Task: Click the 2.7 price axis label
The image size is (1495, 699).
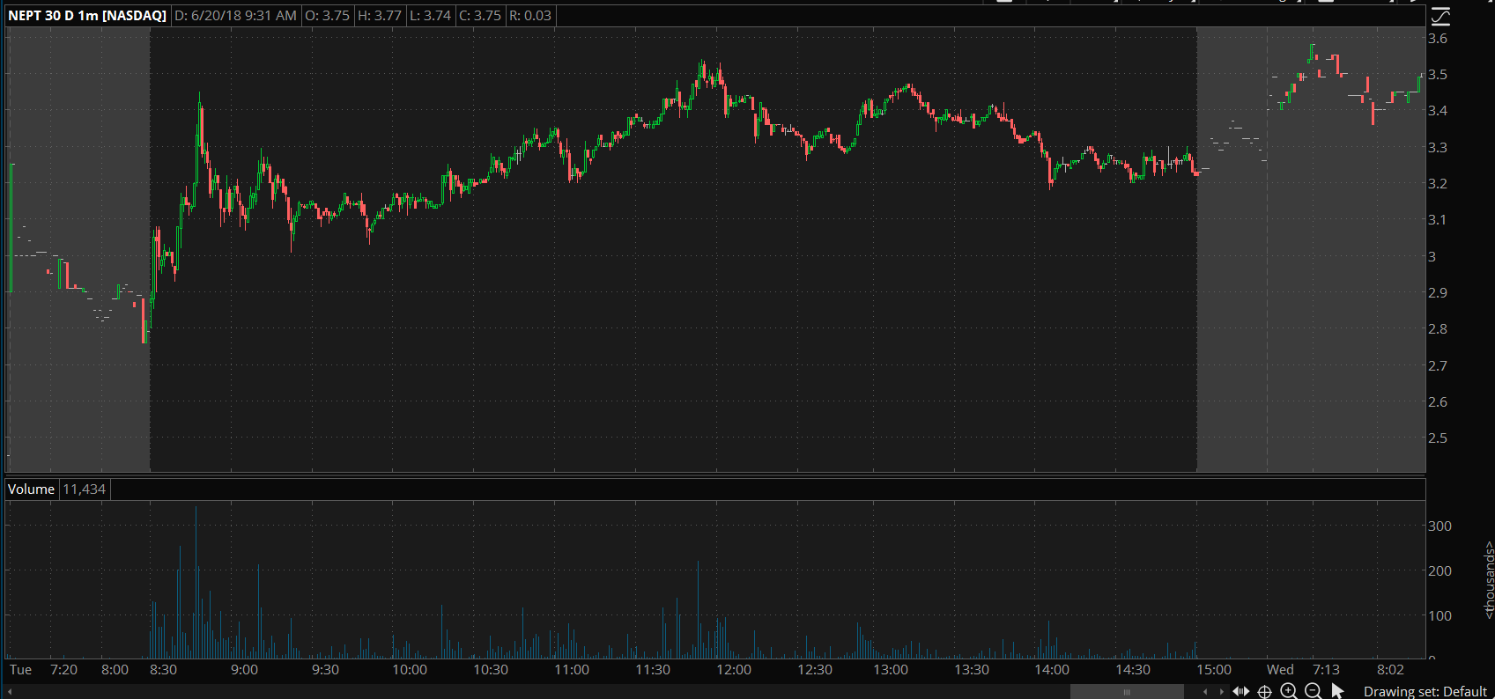Action: pos(1438,366)
